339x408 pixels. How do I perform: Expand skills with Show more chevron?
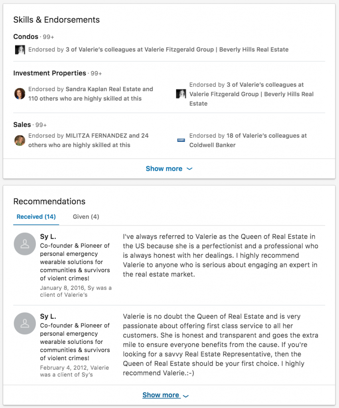169,169
